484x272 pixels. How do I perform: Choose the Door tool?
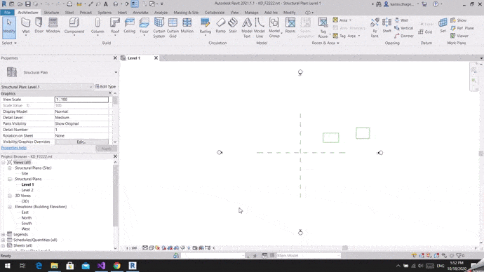pyautogui.click(x=39, y=26)
